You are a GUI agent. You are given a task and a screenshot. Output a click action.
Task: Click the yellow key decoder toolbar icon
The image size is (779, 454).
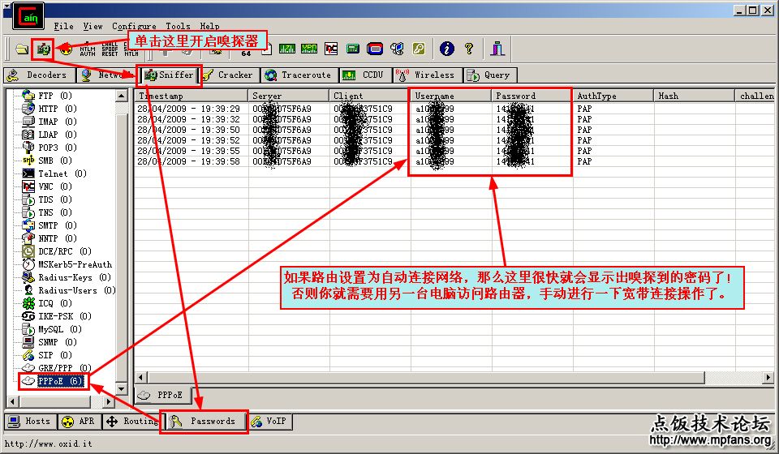(419, 49)
